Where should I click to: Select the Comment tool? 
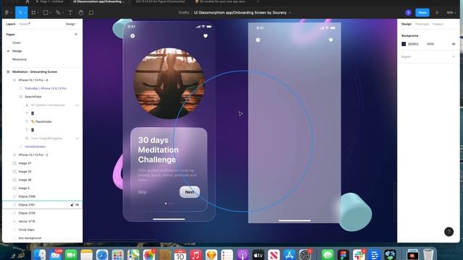click(91, 13)
